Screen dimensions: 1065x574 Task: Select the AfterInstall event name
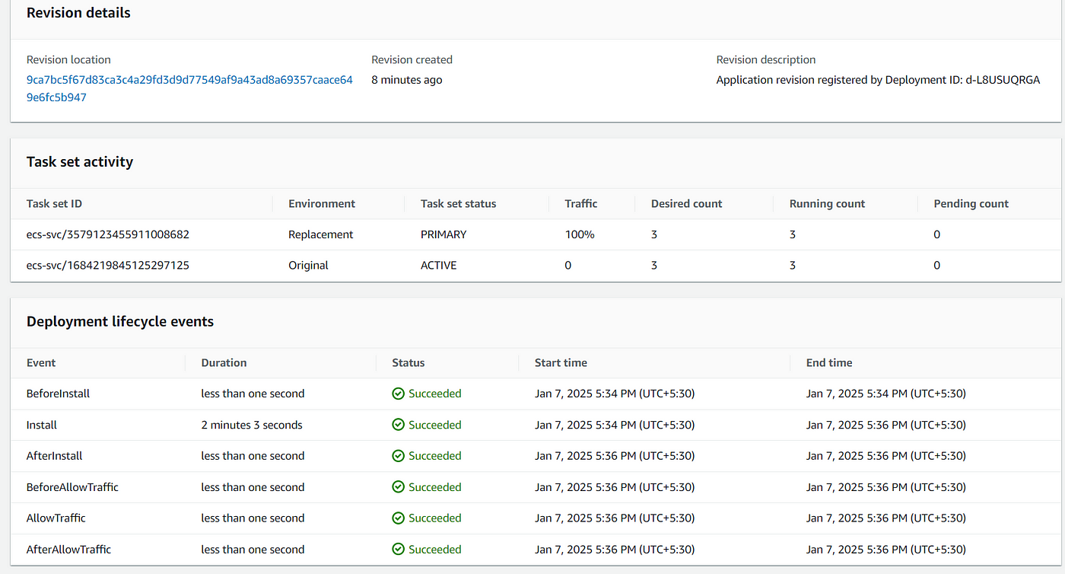coord(55,456)
